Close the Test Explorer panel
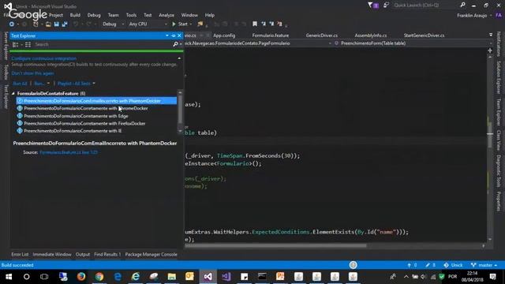Screen dimensions: 505x284 [x=179, y=35]
